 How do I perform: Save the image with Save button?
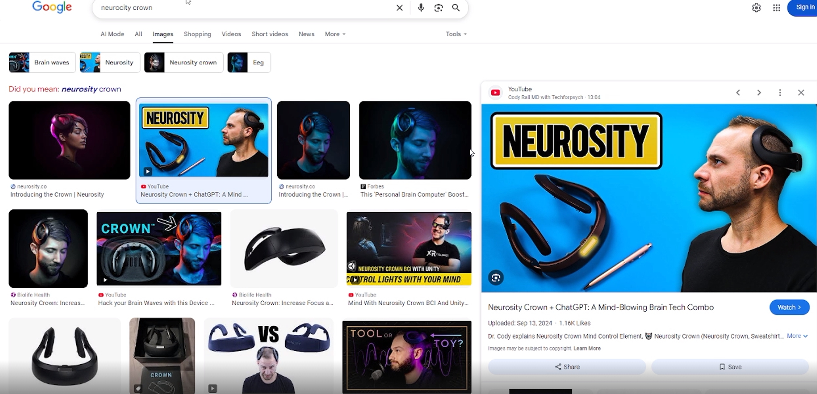tap(730, 367)
